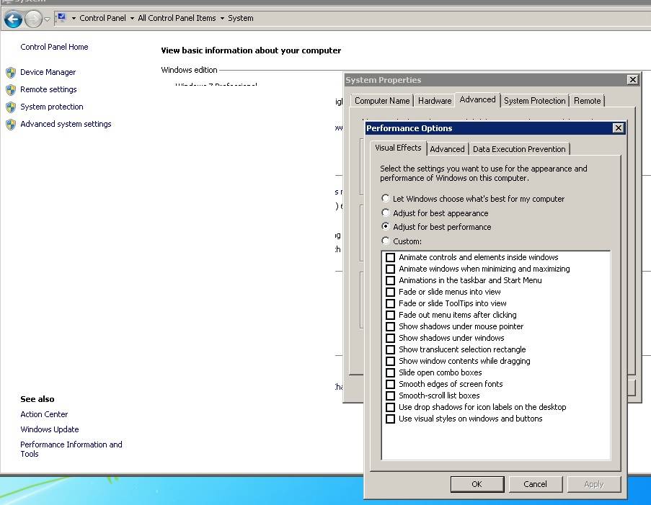Click shield icon beside Advanced system settings
The width and height of the screenshot is (651, 505).
(11, 124)
